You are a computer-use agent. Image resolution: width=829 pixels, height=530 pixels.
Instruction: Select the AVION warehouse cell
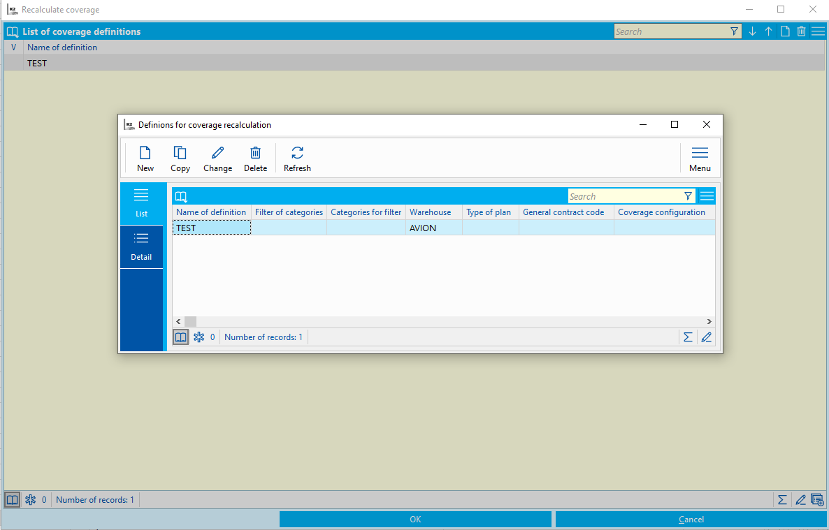click(x=433, y=228)
